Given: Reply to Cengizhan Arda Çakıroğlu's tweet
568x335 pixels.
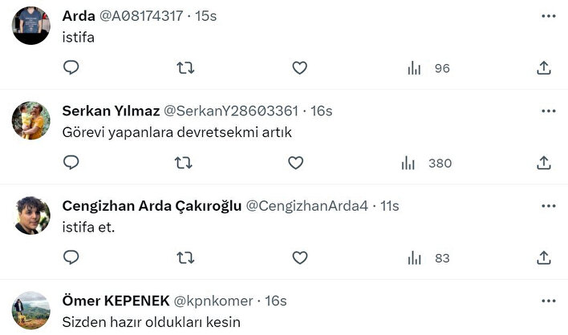Looking at the screenshot, I should click(71, 257).
